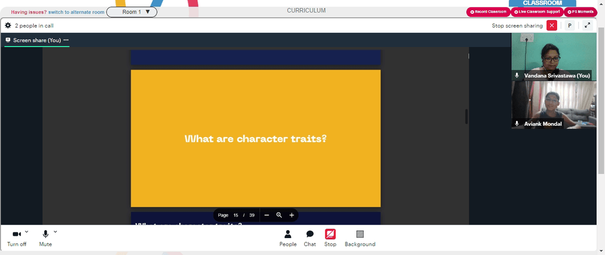Open the Room 1 dropdown
The image size is (605, 255).
coord(131,12)
